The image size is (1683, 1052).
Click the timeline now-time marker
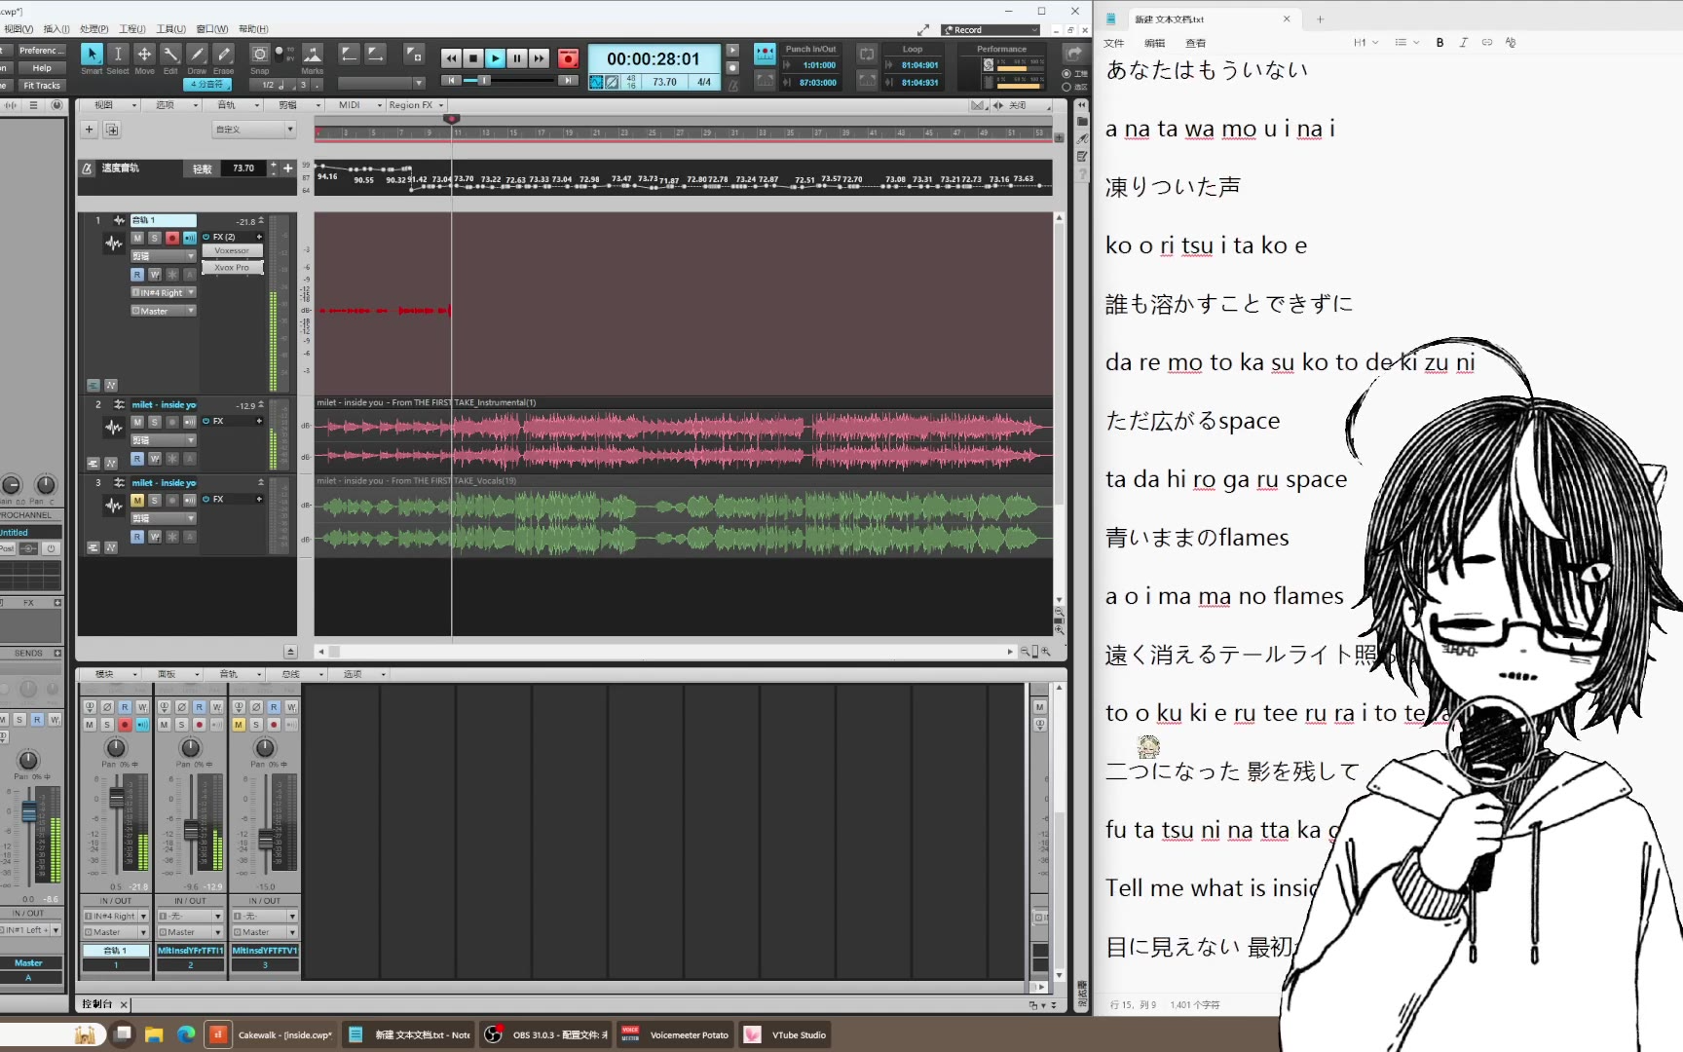tap(452, 119)
